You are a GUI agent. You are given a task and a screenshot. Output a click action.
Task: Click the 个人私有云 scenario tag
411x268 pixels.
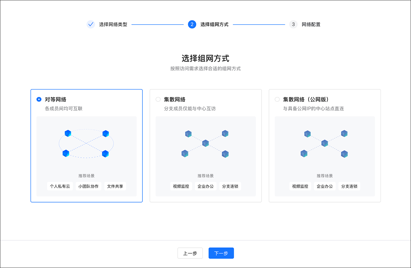point(60,186)
